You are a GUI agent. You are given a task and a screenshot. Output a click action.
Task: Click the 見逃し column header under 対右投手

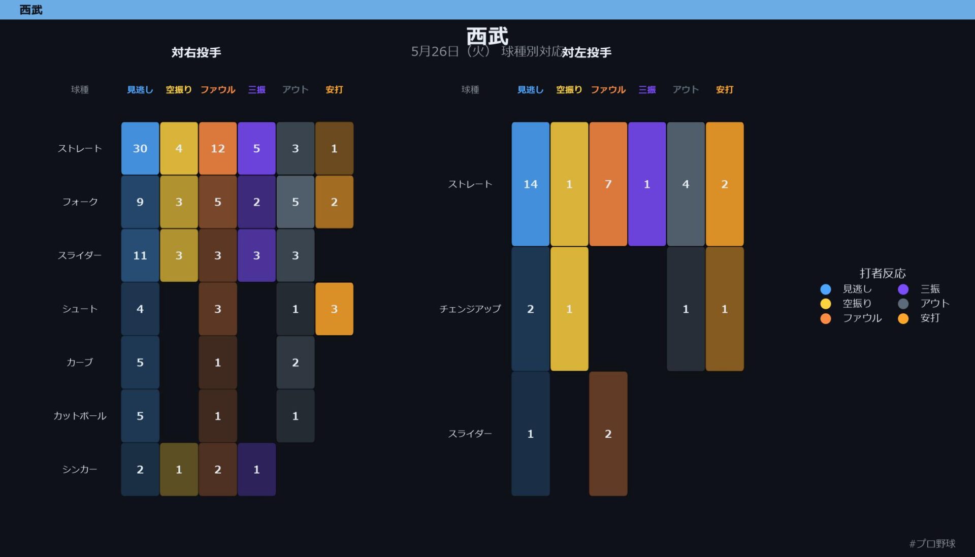tap(140, 90)
